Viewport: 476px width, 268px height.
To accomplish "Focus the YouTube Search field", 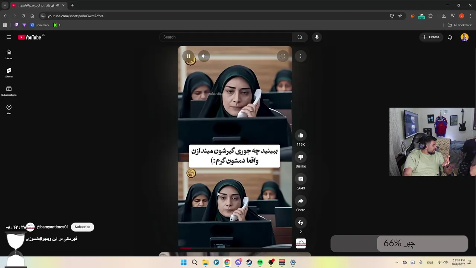I will 226,37.
